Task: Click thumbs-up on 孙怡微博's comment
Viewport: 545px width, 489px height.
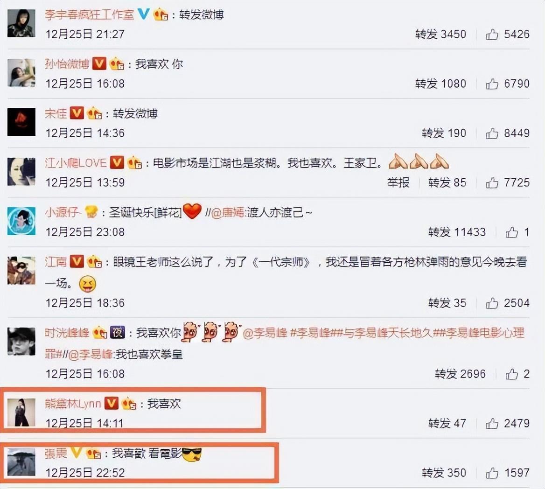Action: pos(492,84)
